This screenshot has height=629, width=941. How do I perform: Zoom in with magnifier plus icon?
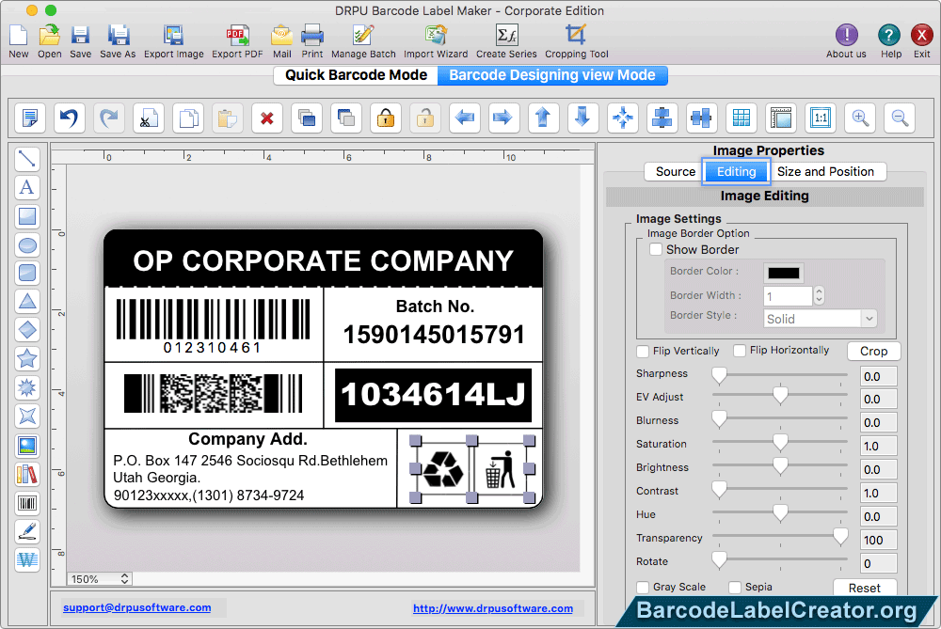coord(860,118)
